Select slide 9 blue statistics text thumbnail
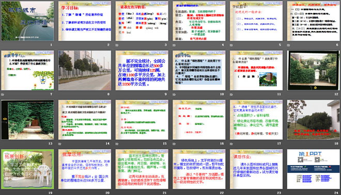 point(142,70)
